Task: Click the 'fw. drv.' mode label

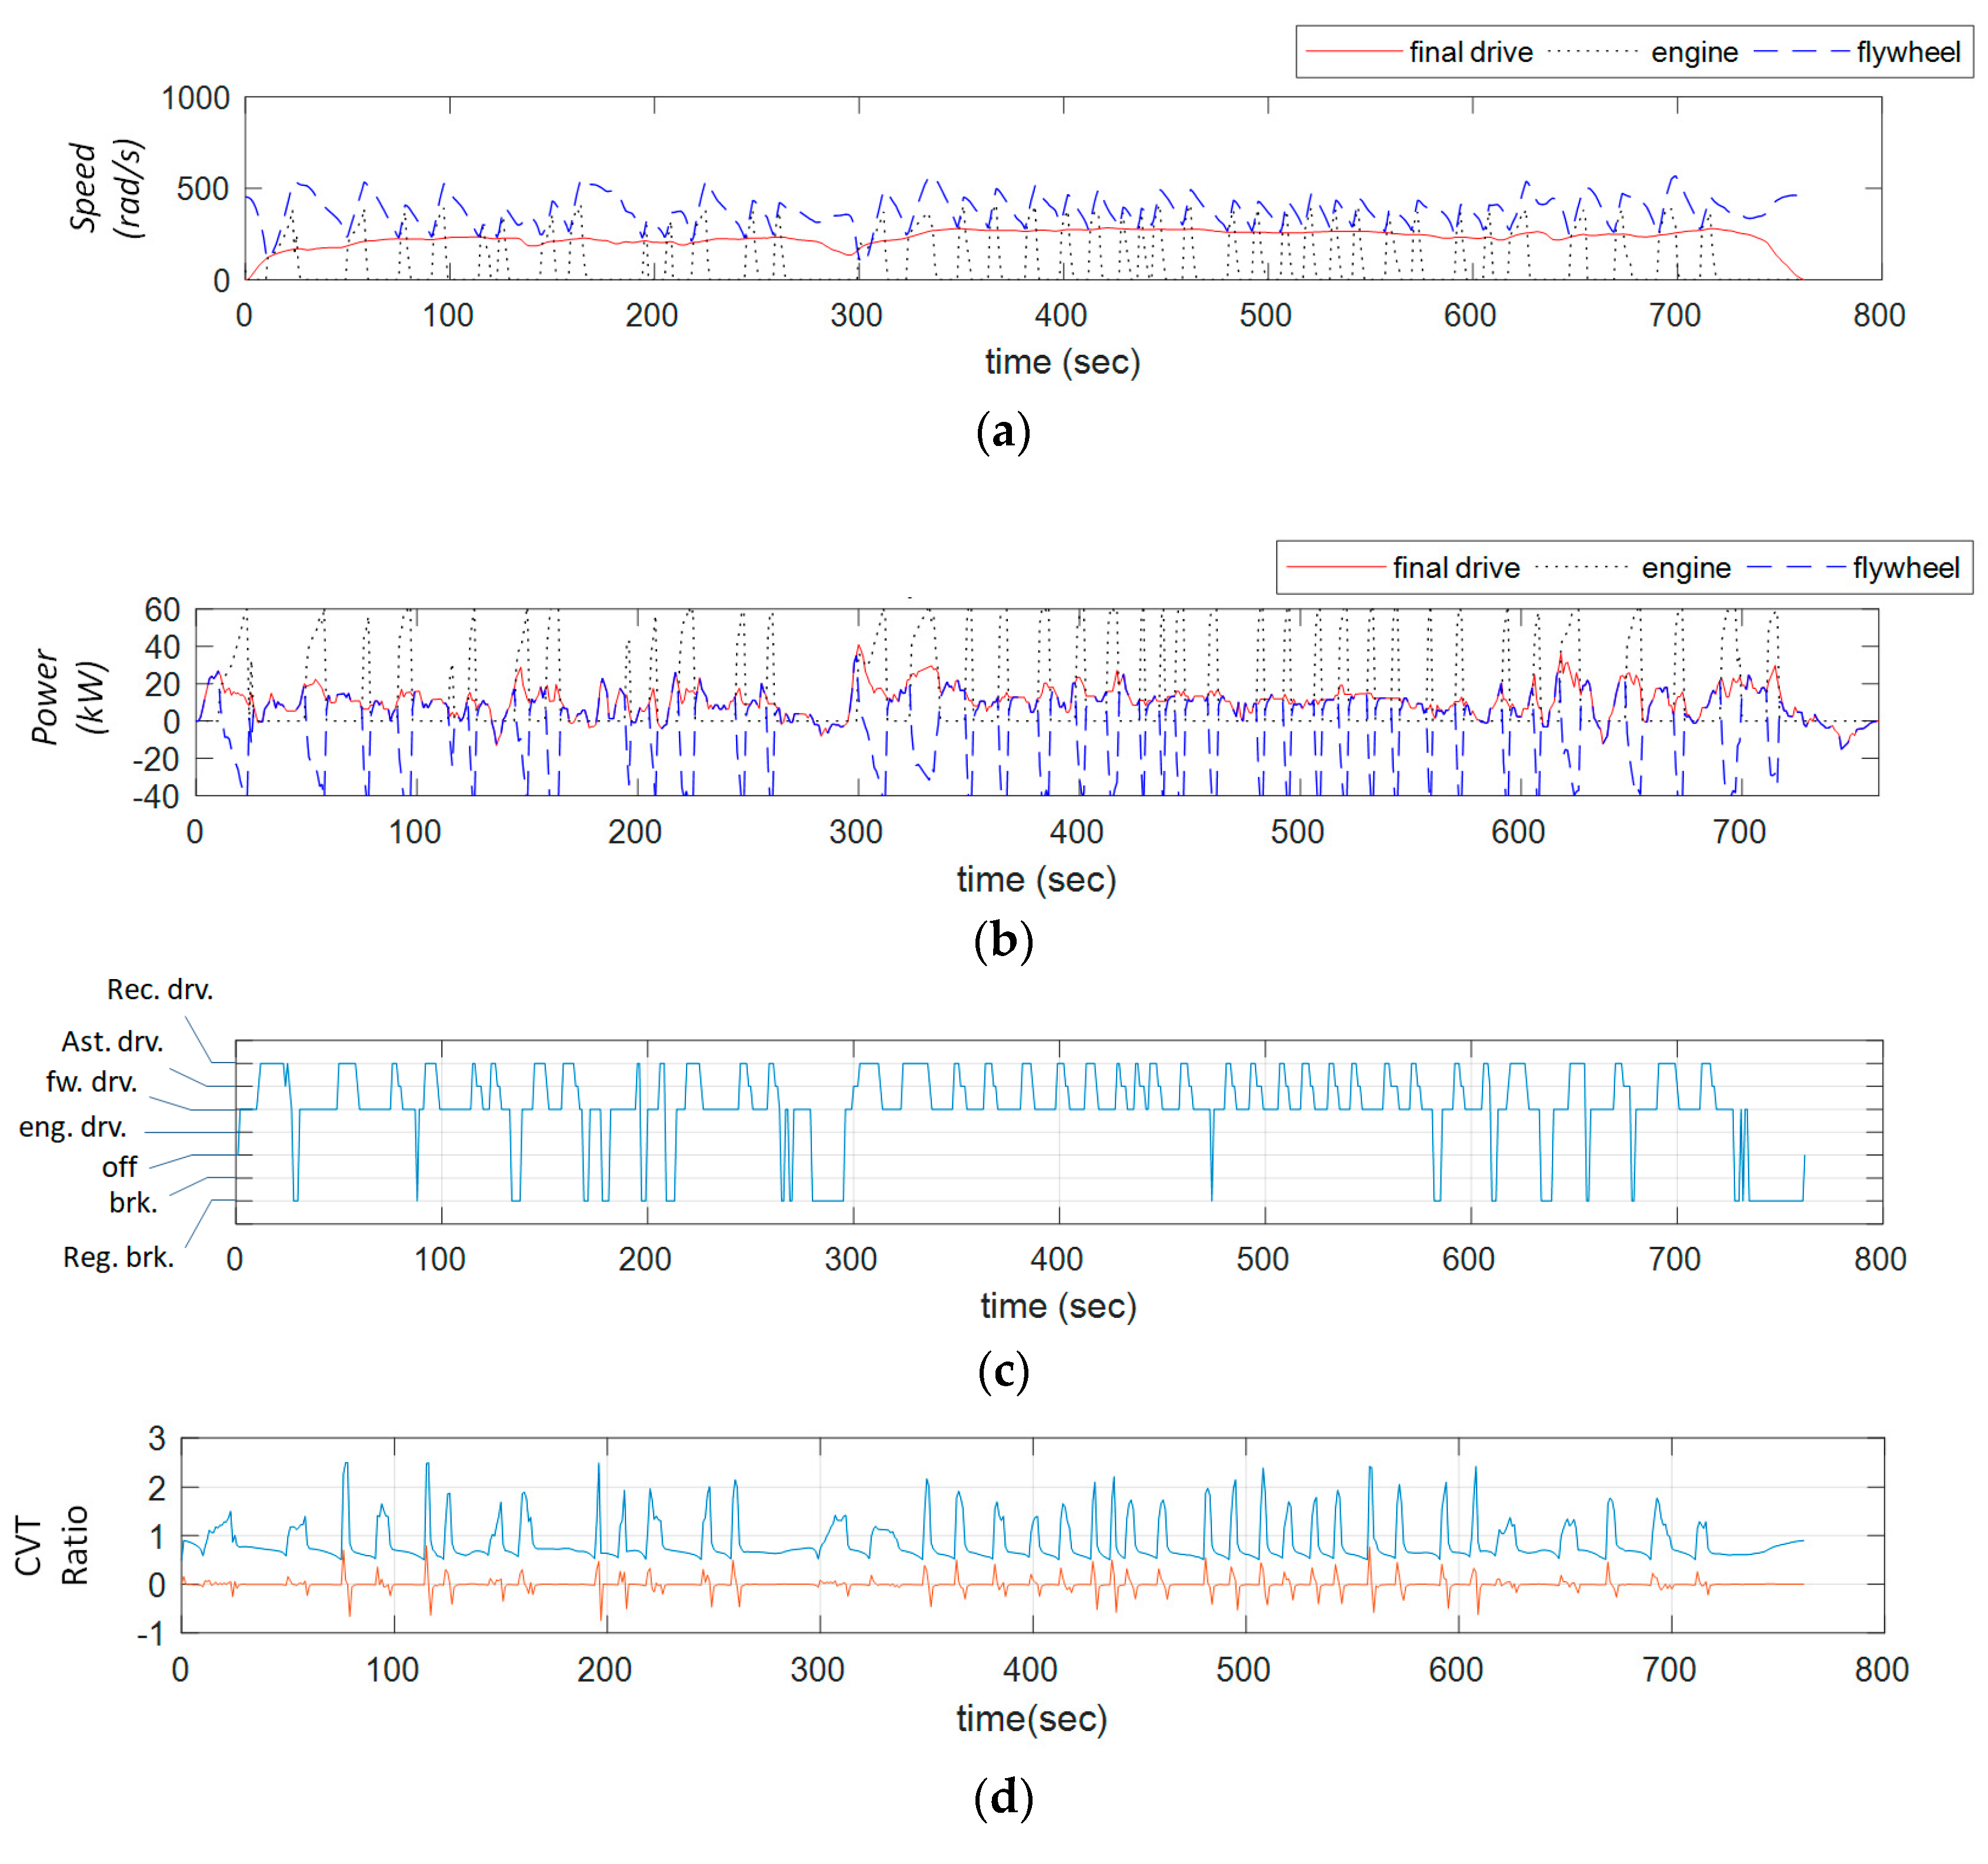Action: [91, 1081]
